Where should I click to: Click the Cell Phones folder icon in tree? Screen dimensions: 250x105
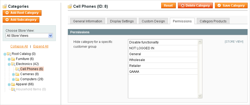17,69
